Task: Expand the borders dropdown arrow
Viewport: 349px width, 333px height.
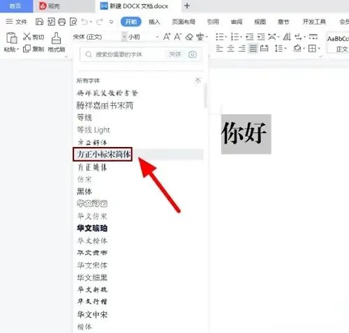Action: pos(319,49)
